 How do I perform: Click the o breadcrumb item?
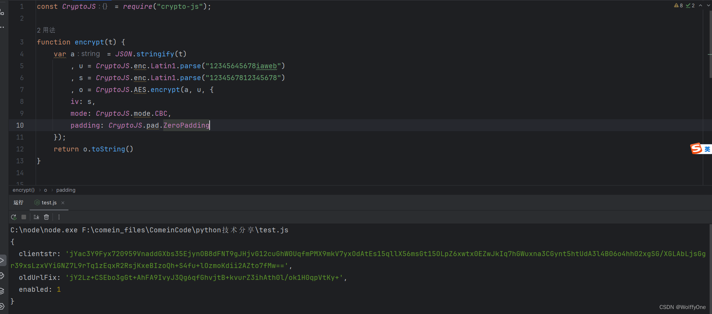coord(46,190)
